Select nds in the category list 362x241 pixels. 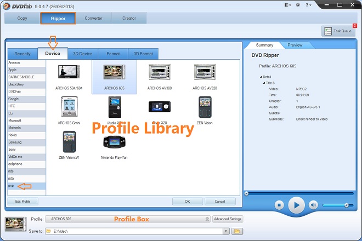(x=26, y=171)
